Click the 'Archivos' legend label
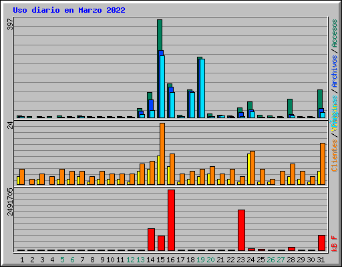The width and height of the screenshot is (342, 267). point(335,71)
